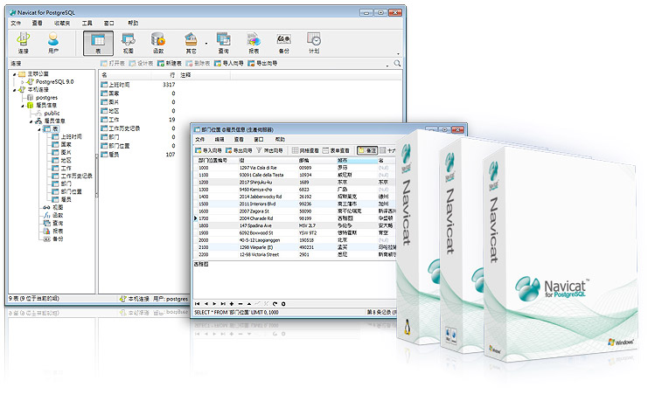Viewport: 669px width, 408px height.
Task: Open 编辑 (Edit) menu in table window
Action: pyautogui.click(x=220, y=140)
